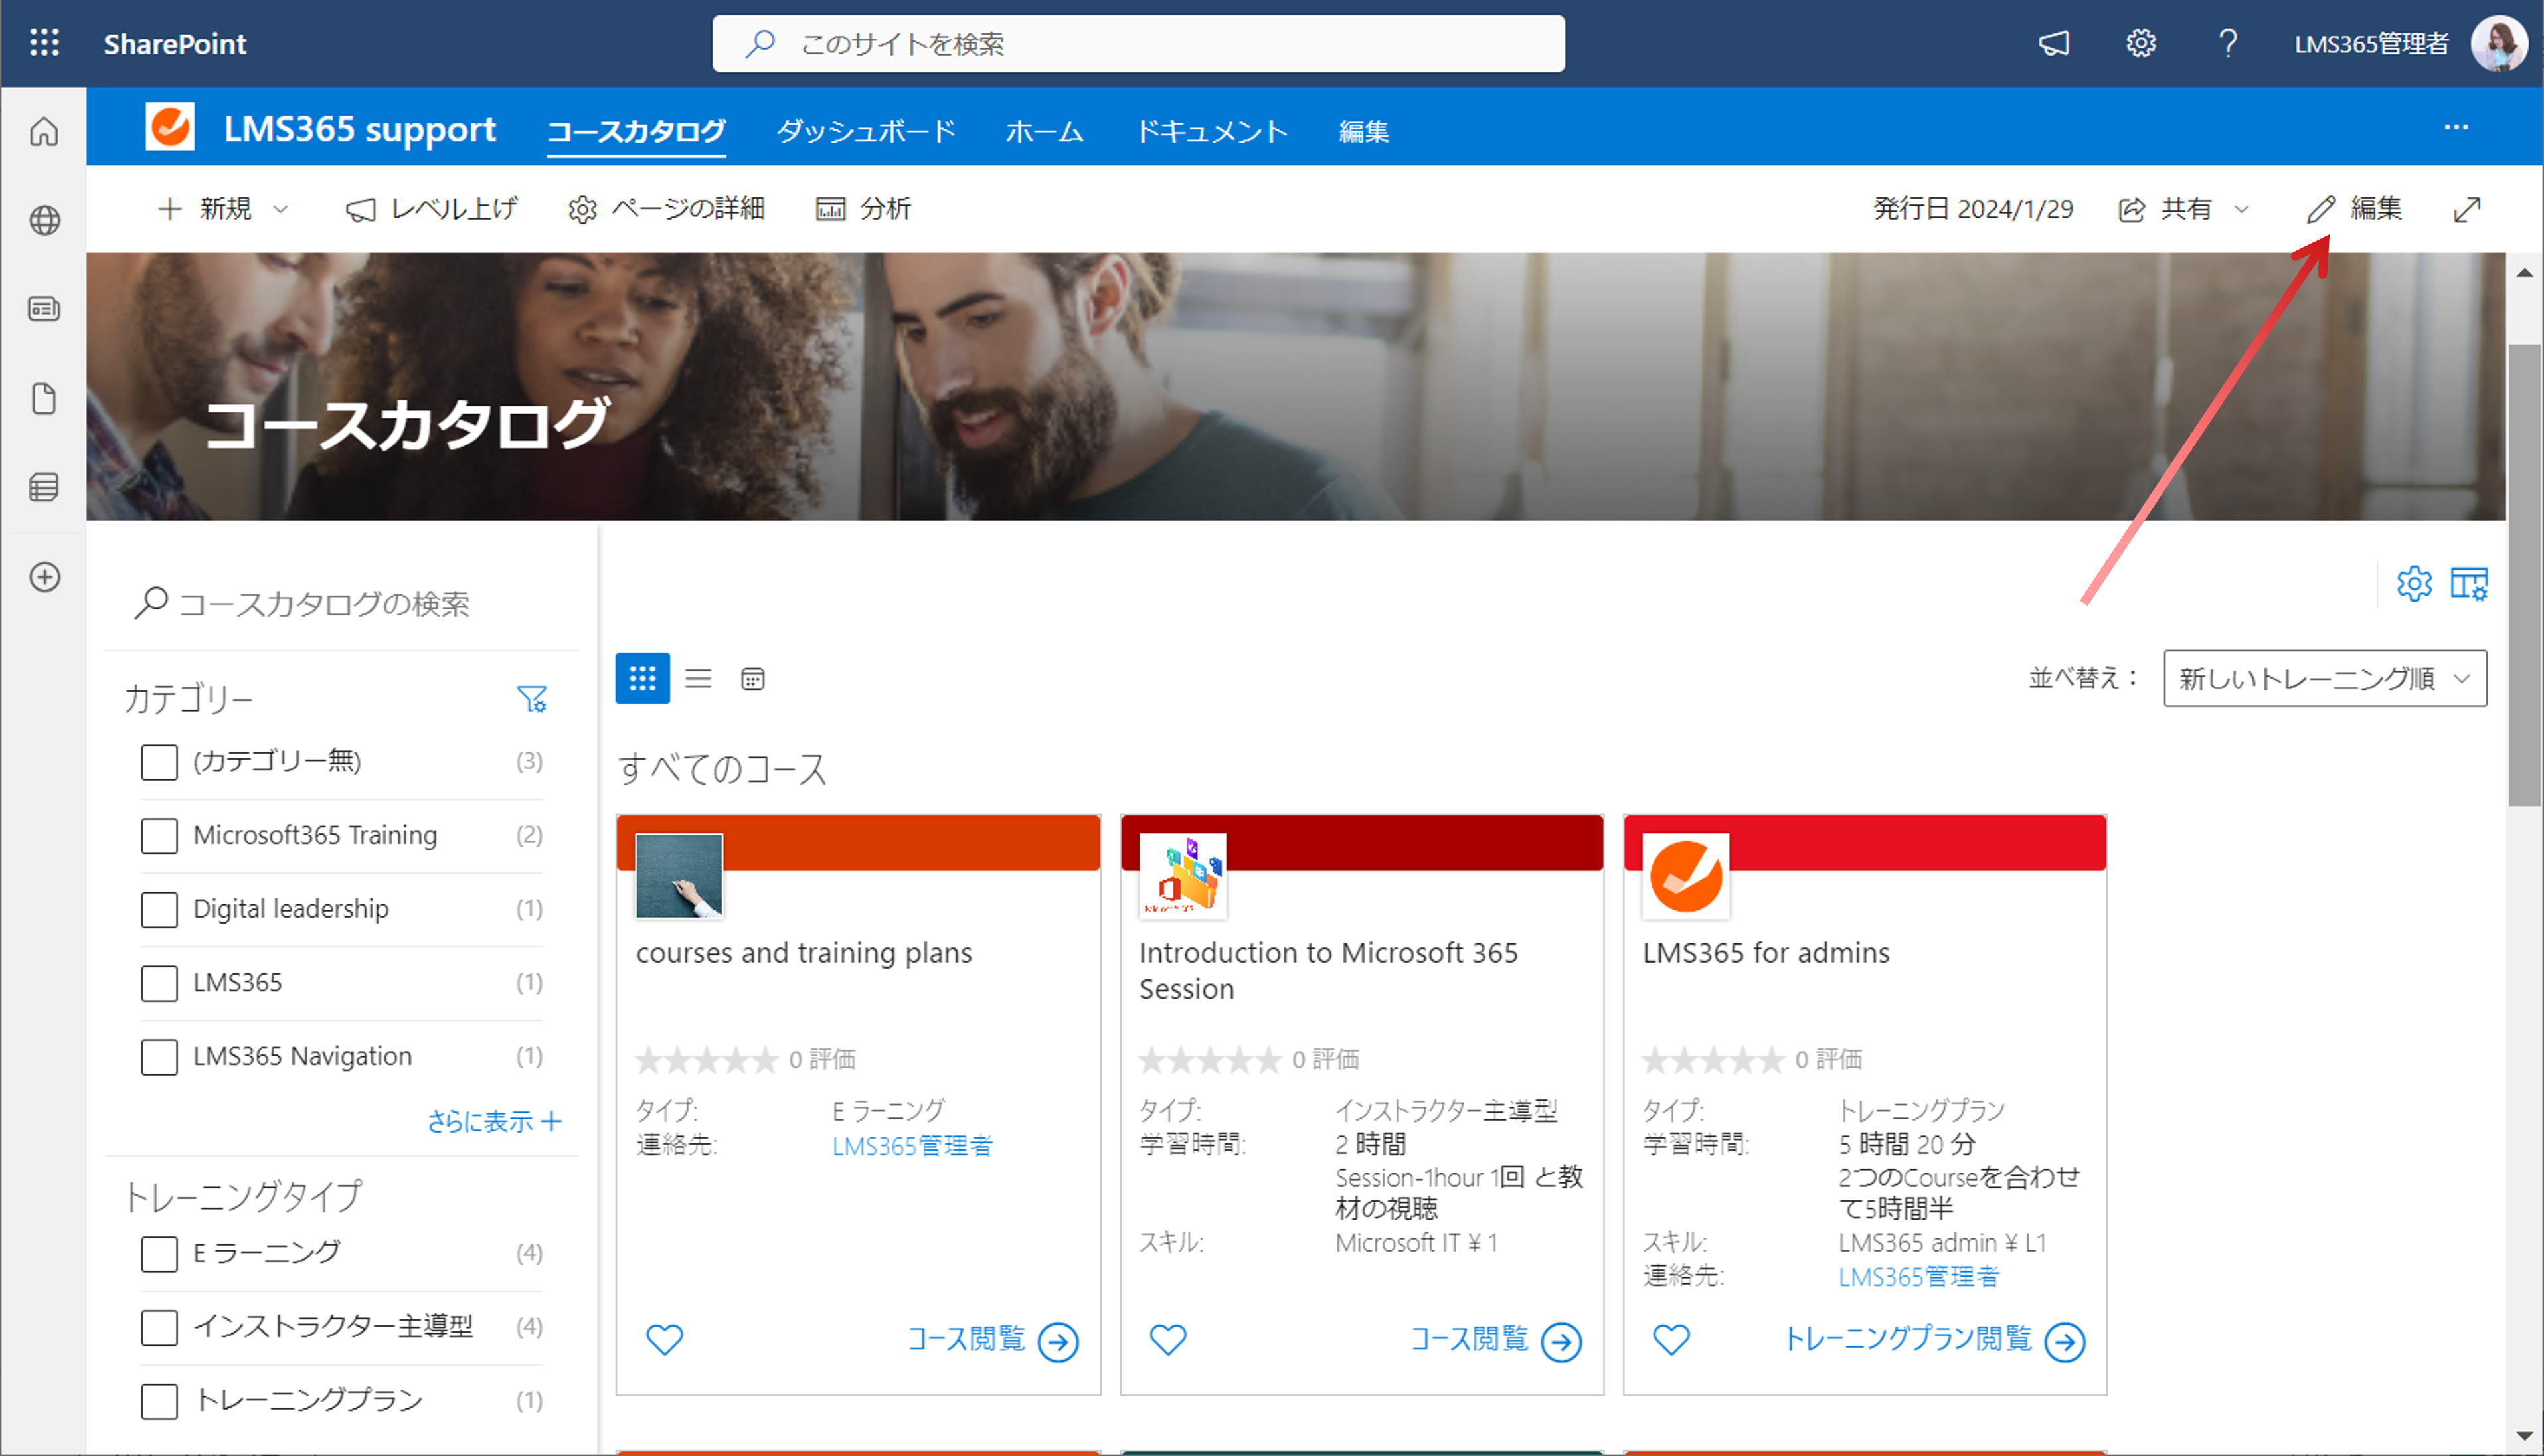The width and height of the screenshot is (2544, 1456).
Task: Check the トレーニングプラン training type checkbox
Action: [159, 1401]
